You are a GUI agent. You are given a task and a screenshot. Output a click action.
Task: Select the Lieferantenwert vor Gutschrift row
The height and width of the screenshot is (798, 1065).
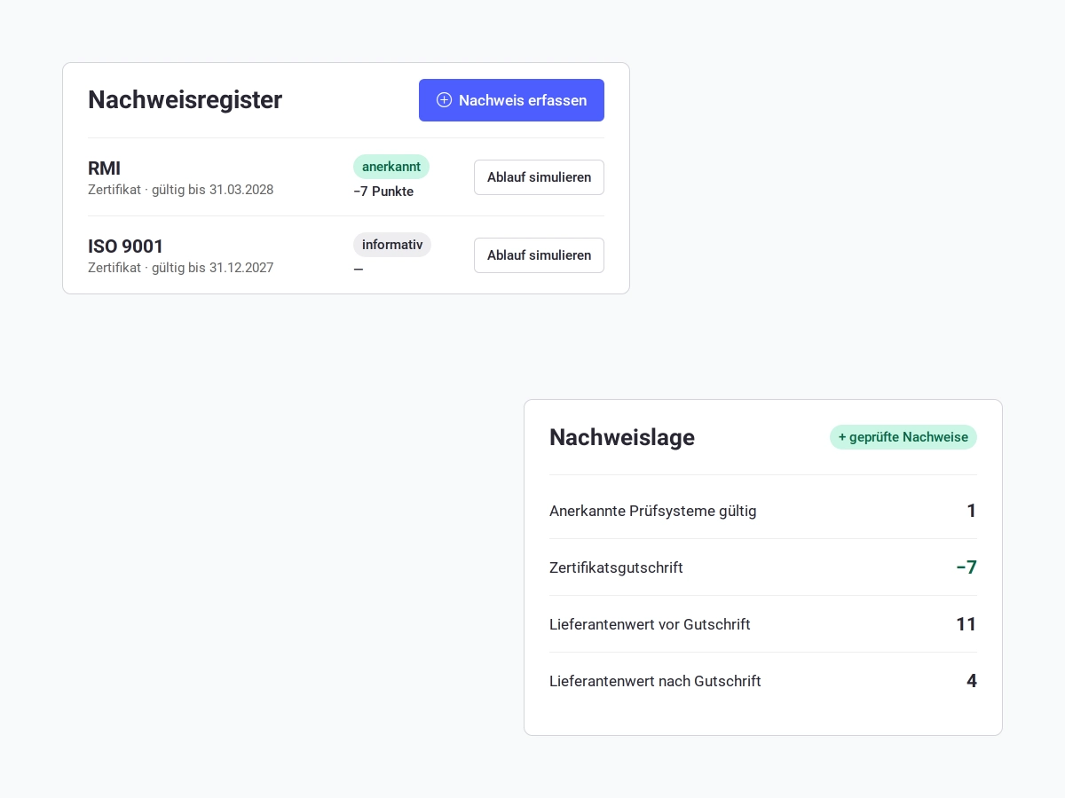coord(763,624)
